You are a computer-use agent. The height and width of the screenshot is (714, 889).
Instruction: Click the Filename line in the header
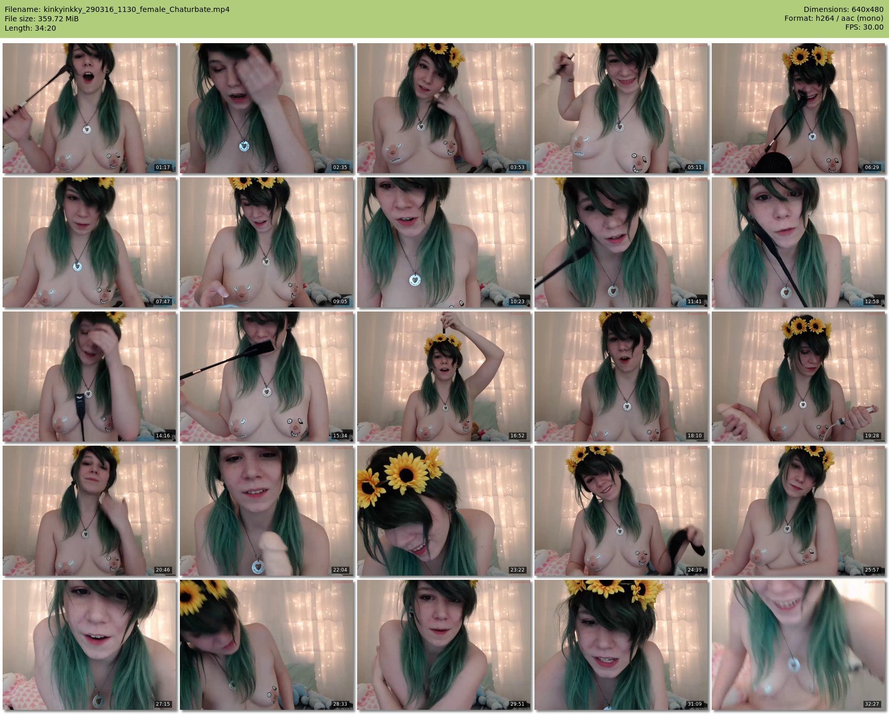117,9
